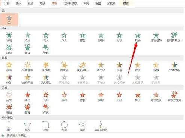Select the 填充颜色 emphasis effect

[46, 79]
